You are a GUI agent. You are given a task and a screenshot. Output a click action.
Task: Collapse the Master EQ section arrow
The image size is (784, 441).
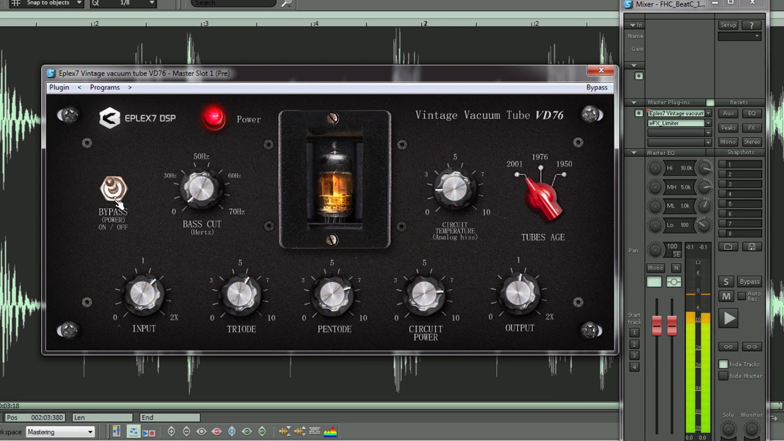tap(634, 153)
